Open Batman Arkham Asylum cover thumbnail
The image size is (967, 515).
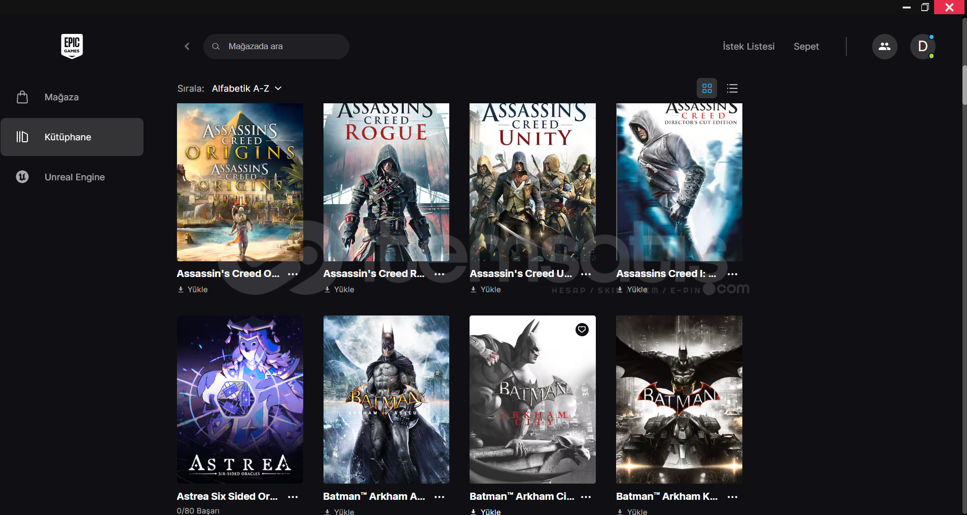point(386,400)
